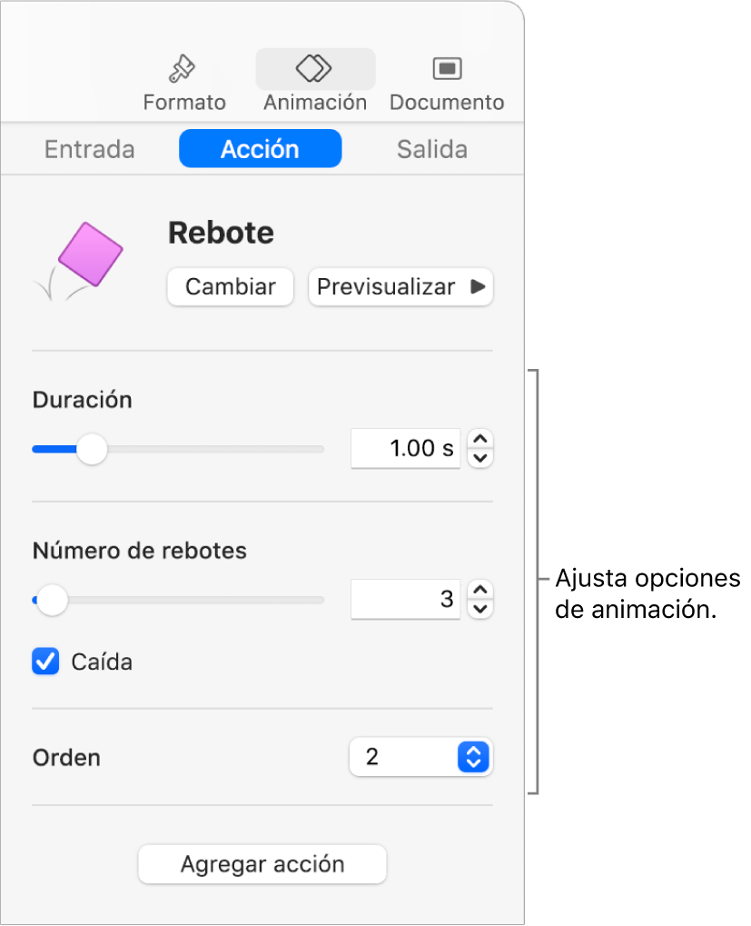
Task: Open the Formato paintbrush panel
Action: [x=183, y=69]
